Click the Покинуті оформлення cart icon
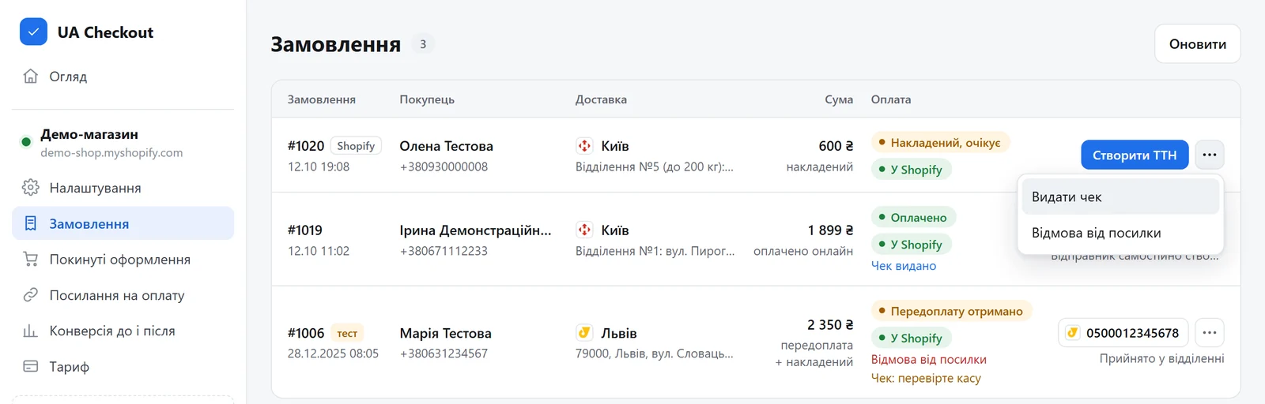The height and width of the screenshot is (404, 1265). 31,259
